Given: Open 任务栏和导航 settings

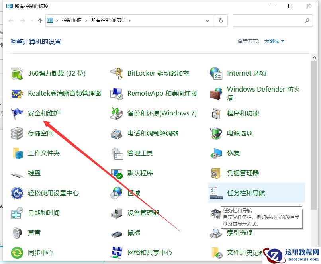Looking at the screenshot, I should click(247, 193).
